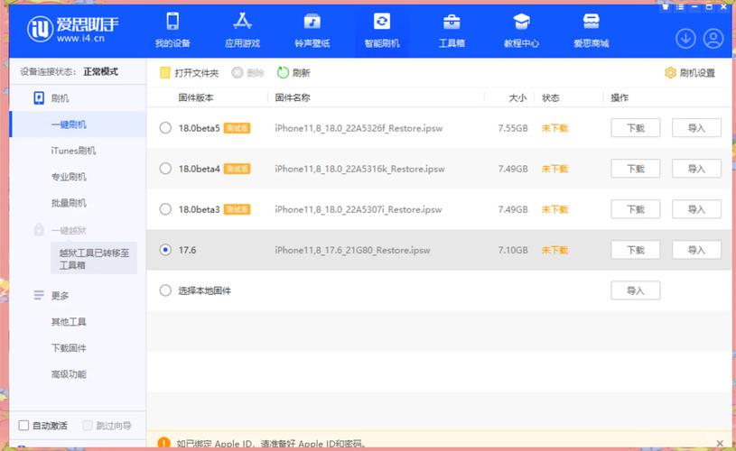Open 爱思商城 store
The width and height of the screenshot is (736, 451).
(591, 31)
